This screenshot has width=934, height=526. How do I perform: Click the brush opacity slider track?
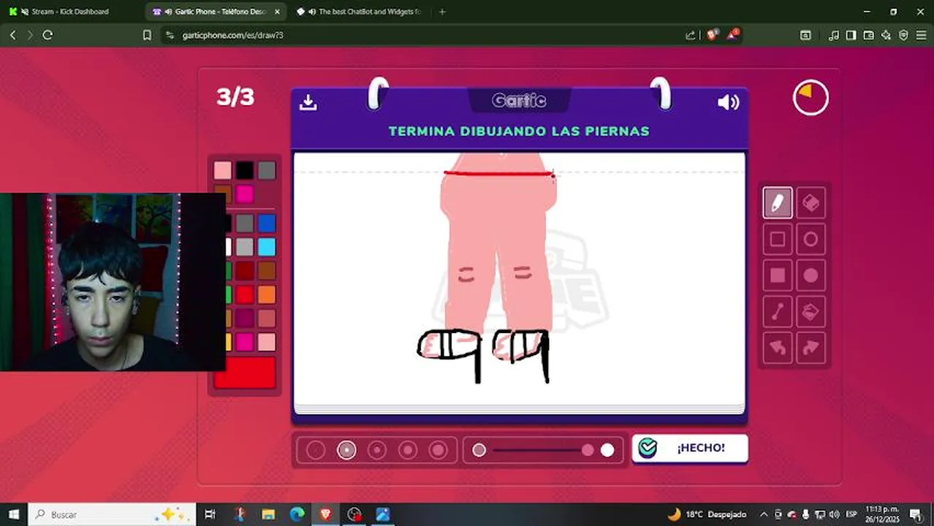click(543, 450)
